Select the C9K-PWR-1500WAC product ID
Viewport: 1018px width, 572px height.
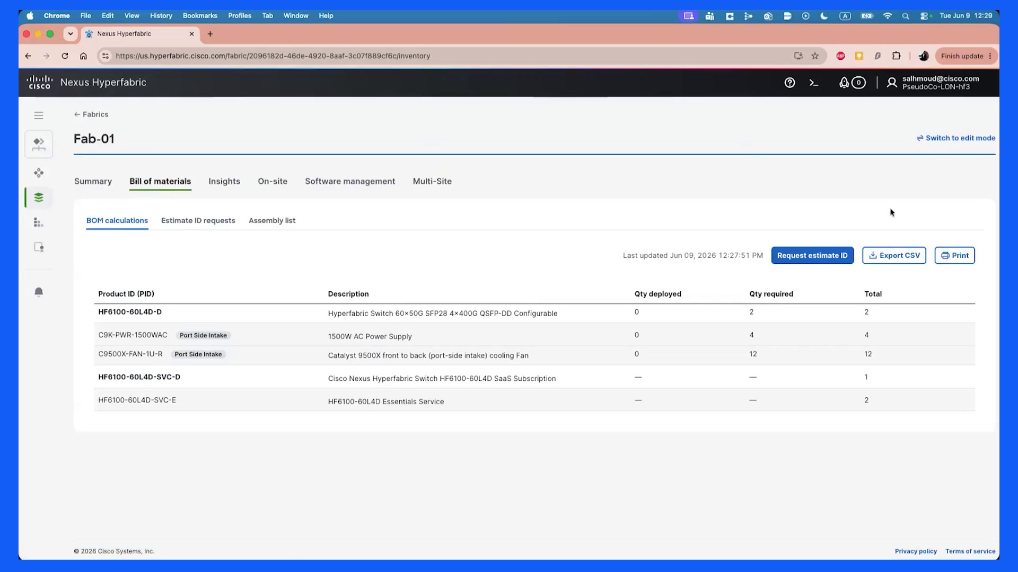point(133,335)
